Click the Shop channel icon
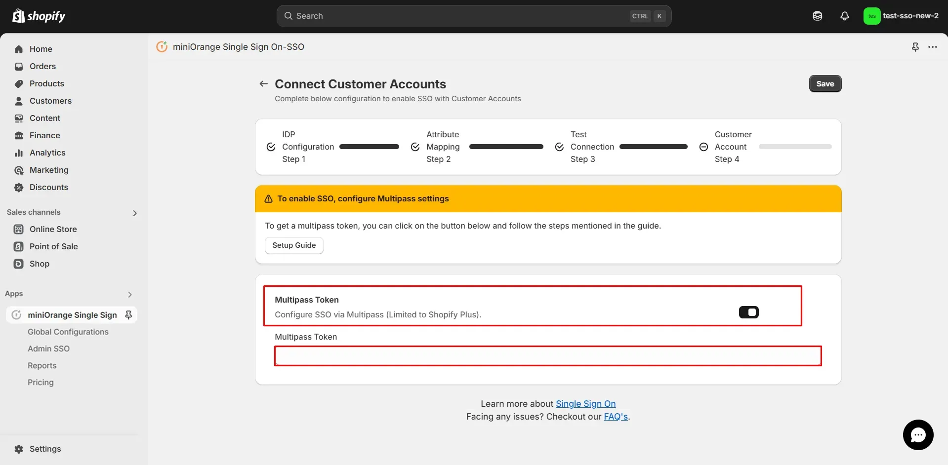This screenshot has height=465, width=948. (19, 264)
